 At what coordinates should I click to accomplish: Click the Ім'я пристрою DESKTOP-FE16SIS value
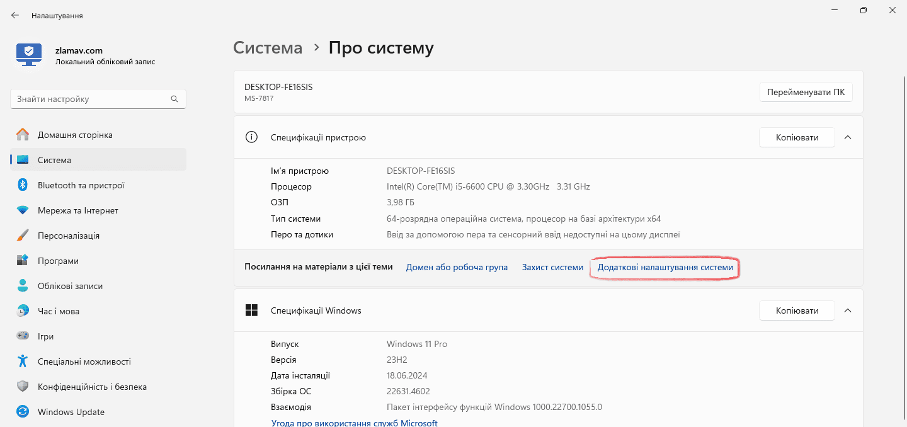click(x=421, y=171)
